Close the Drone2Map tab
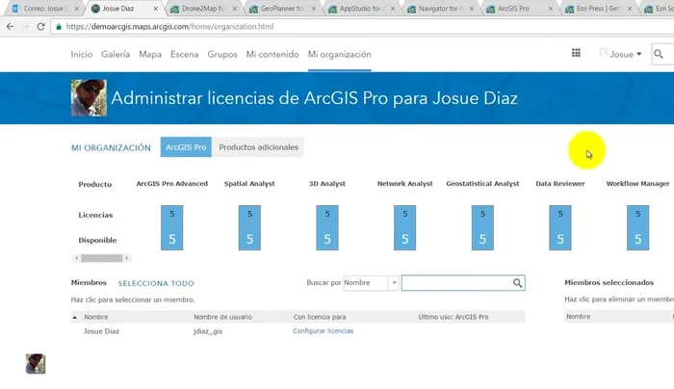The width and height of the screenshot is (674, 389). coord(235,8)
